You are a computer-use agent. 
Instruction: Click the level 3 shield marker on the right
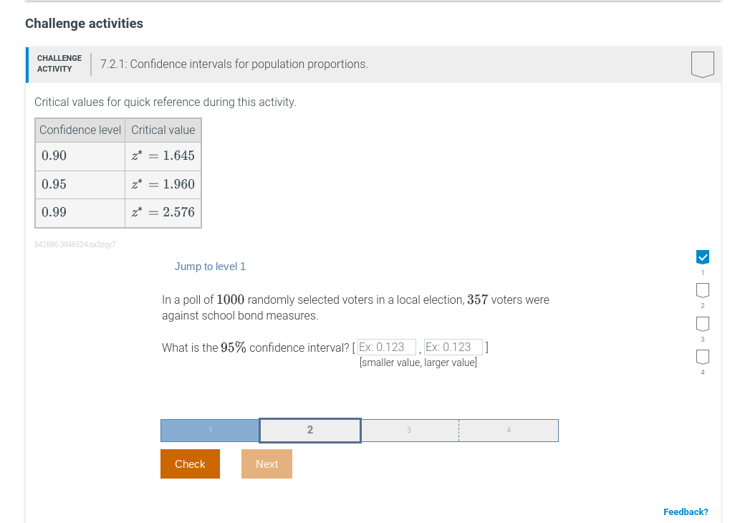pyautogui.click(x=702, y=323)
